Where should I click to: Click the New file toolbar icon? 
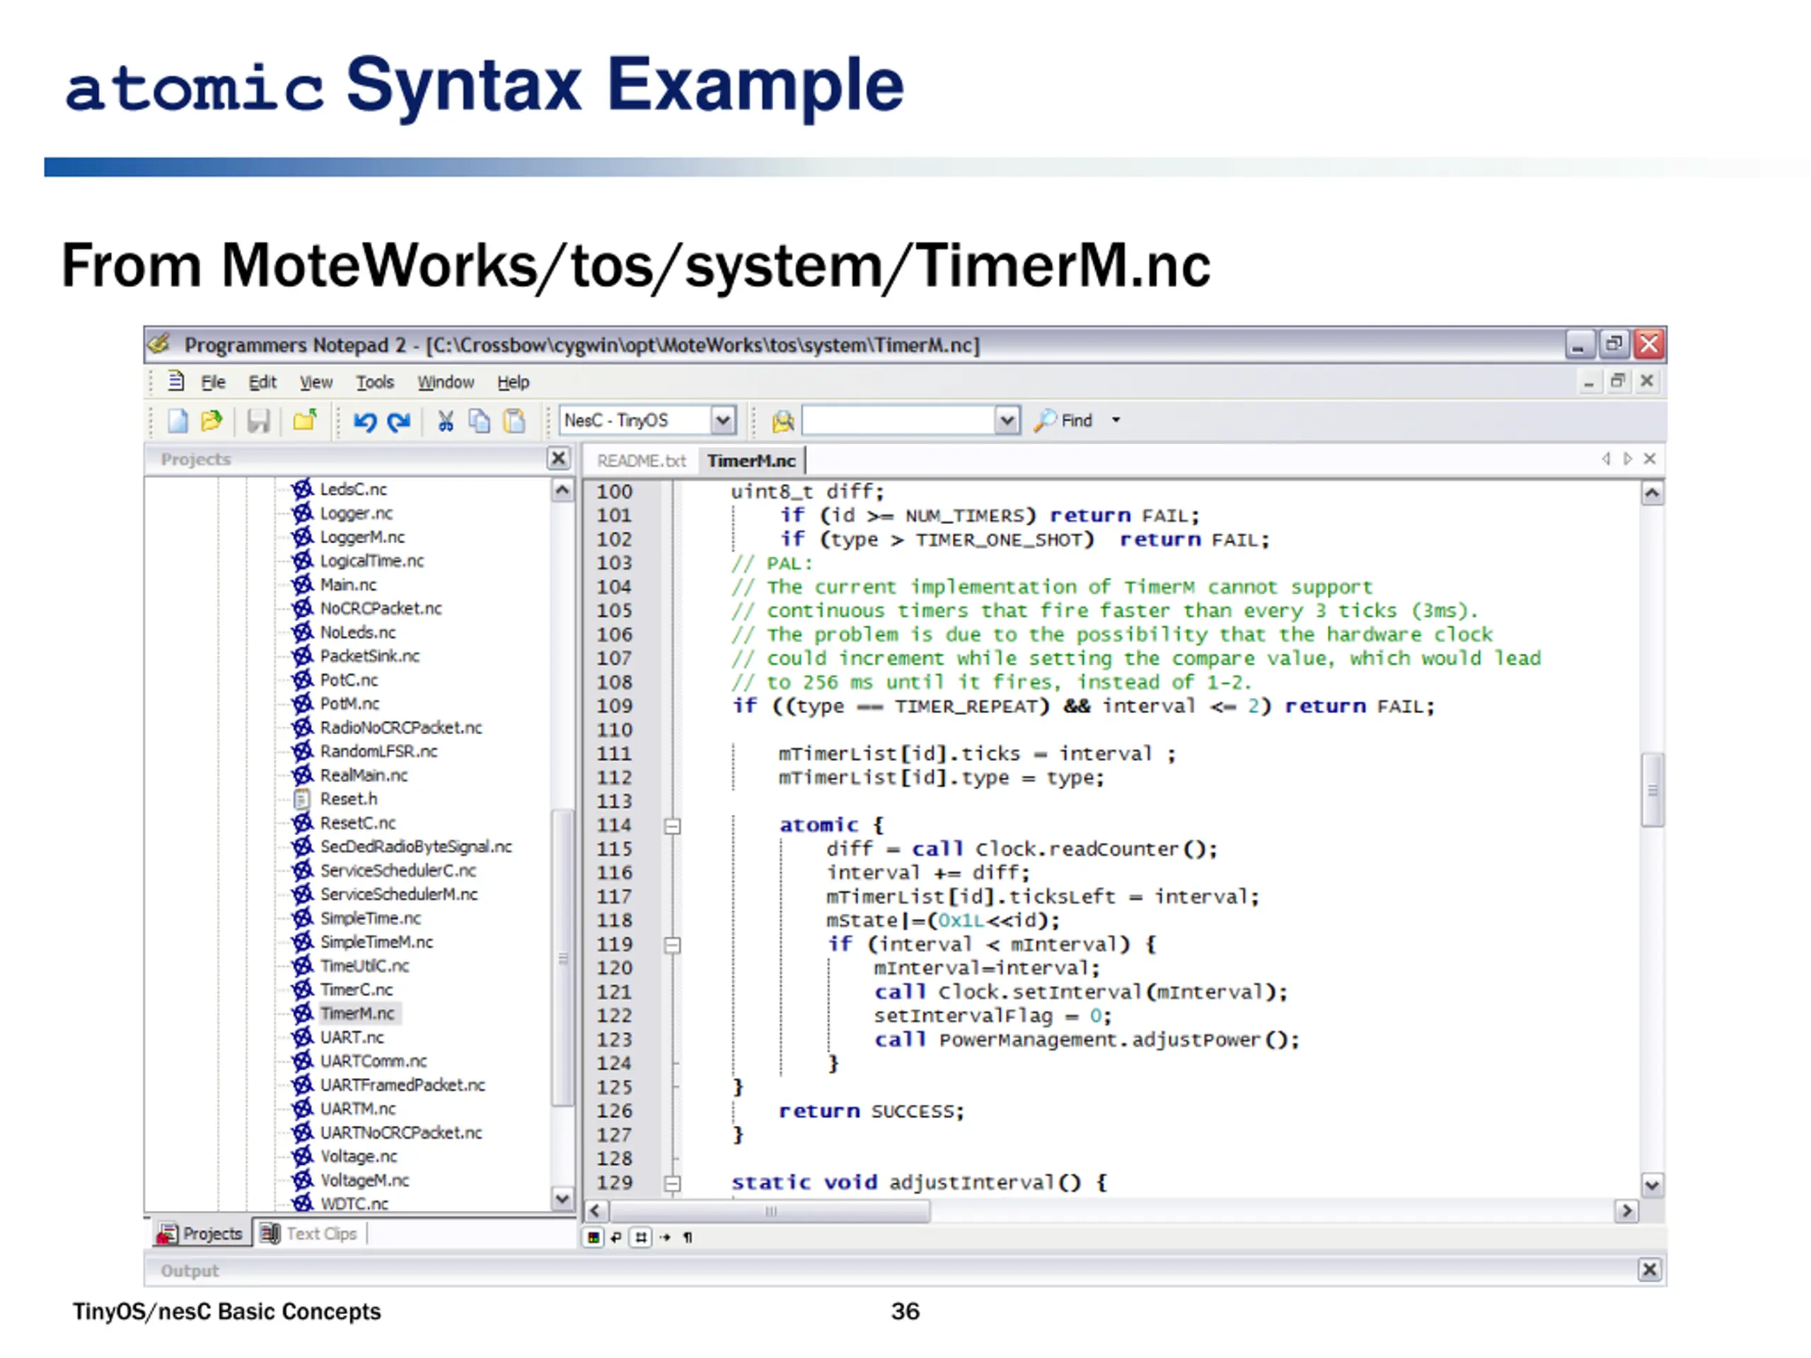[178, 421]
